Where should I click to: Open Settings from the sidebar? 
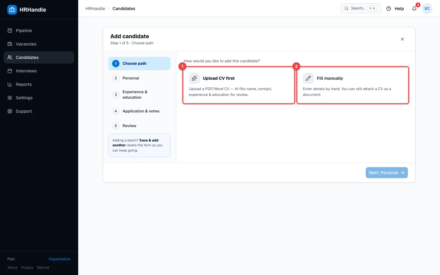tap(39, 98)
